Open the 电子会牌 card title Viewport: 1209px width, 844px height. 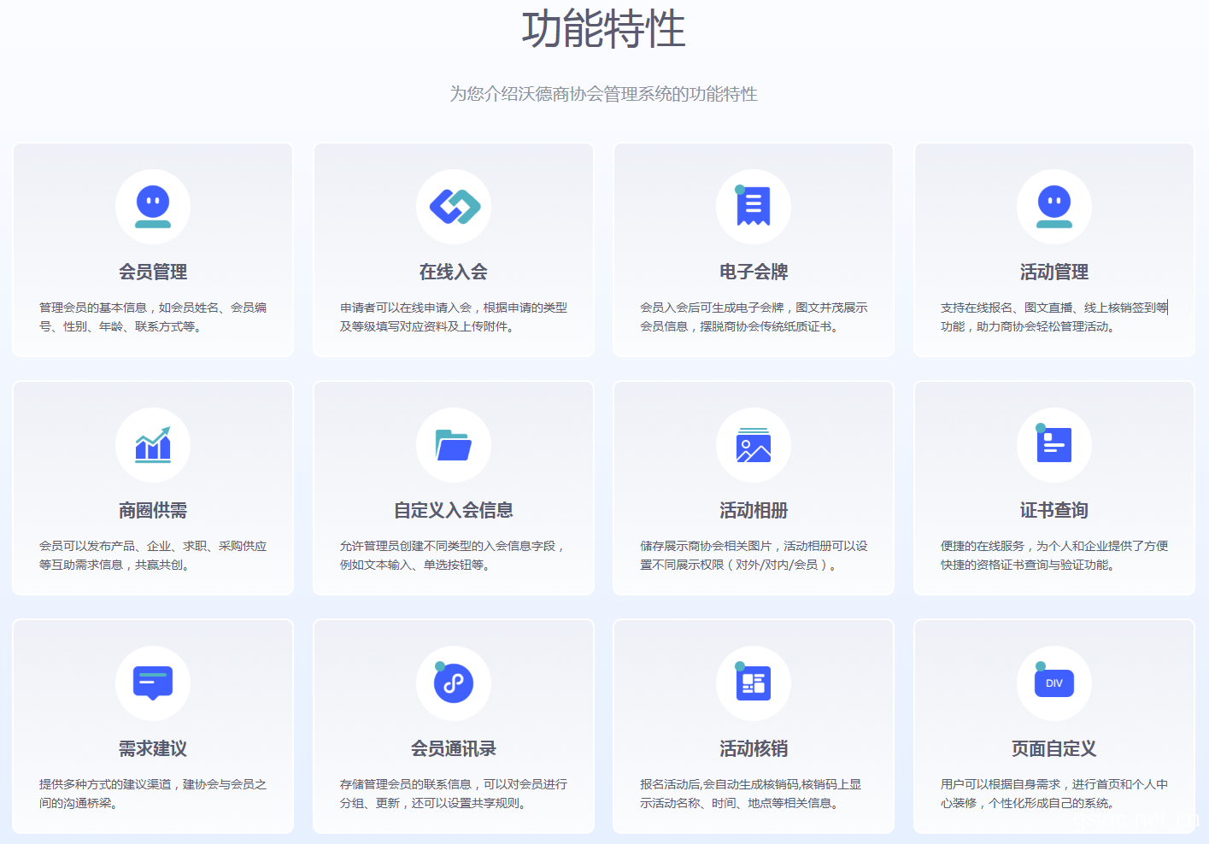754,272
